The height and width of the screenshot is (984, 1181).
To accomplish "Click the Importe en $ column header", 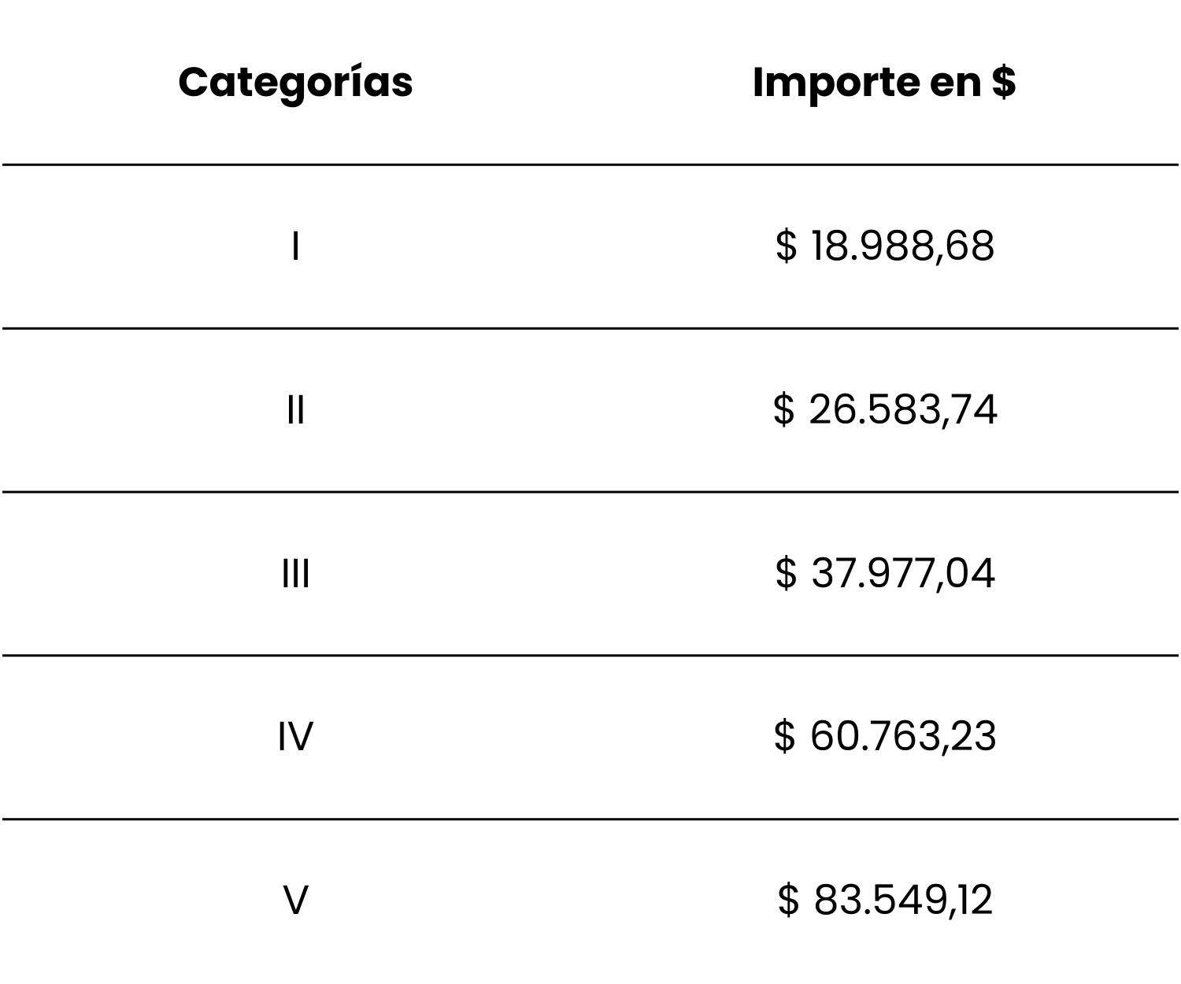I will 884,82.
